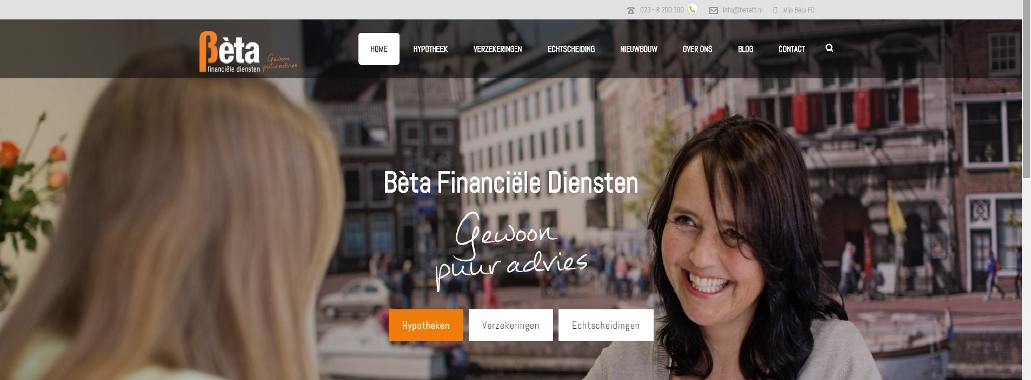This screenshot has height=380, width=1031.
Task: Click the orange Hypotheken button
Action: pos(426,325)
